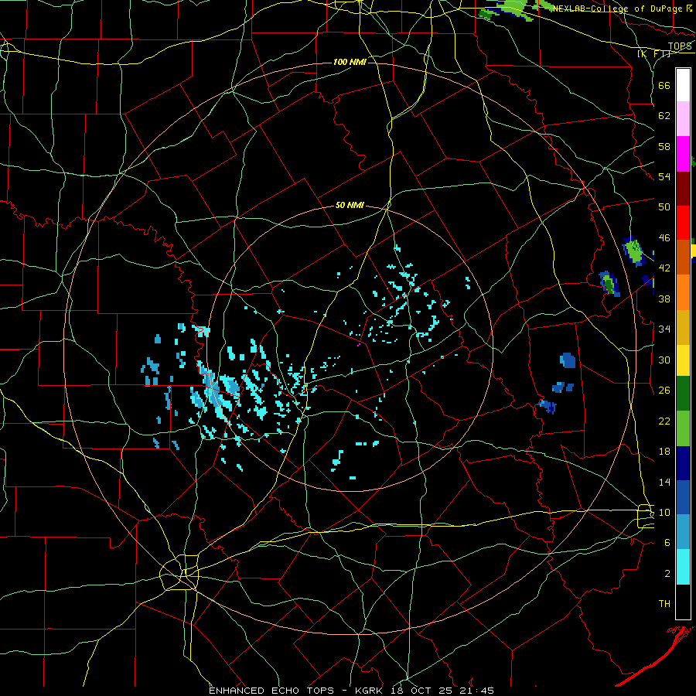Click the navy blue legend swatch

coord(683,463)
